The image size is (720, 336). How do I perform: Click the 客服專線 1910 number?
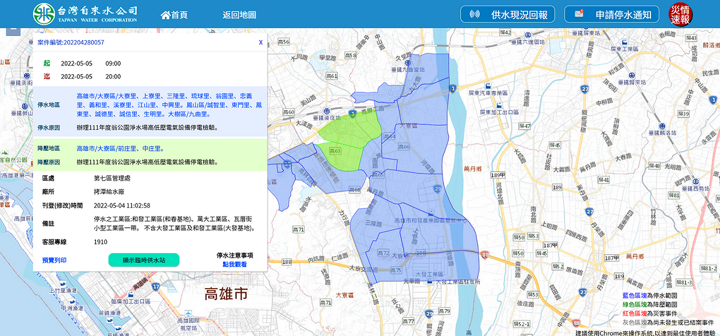click(x=101, y=242)
